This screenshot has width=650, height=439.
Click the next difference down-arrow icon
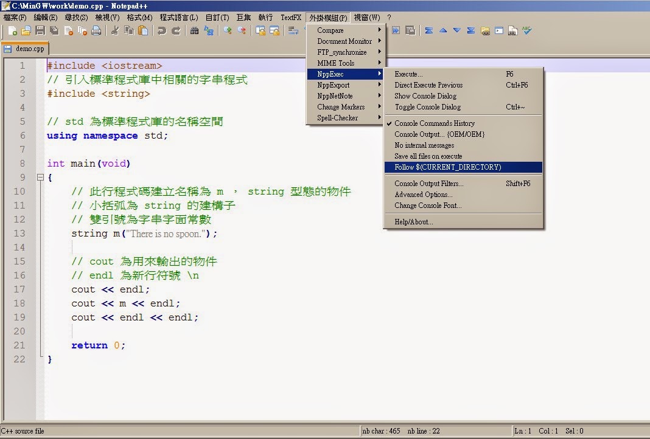[457, 30]
